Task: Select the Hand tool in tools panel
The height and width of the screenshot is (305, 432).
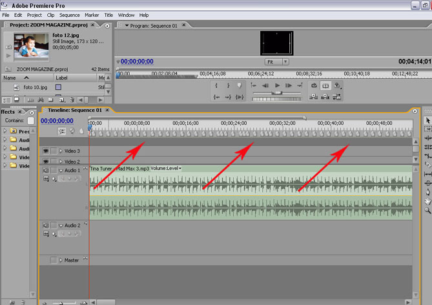Action: coord(427,201)
